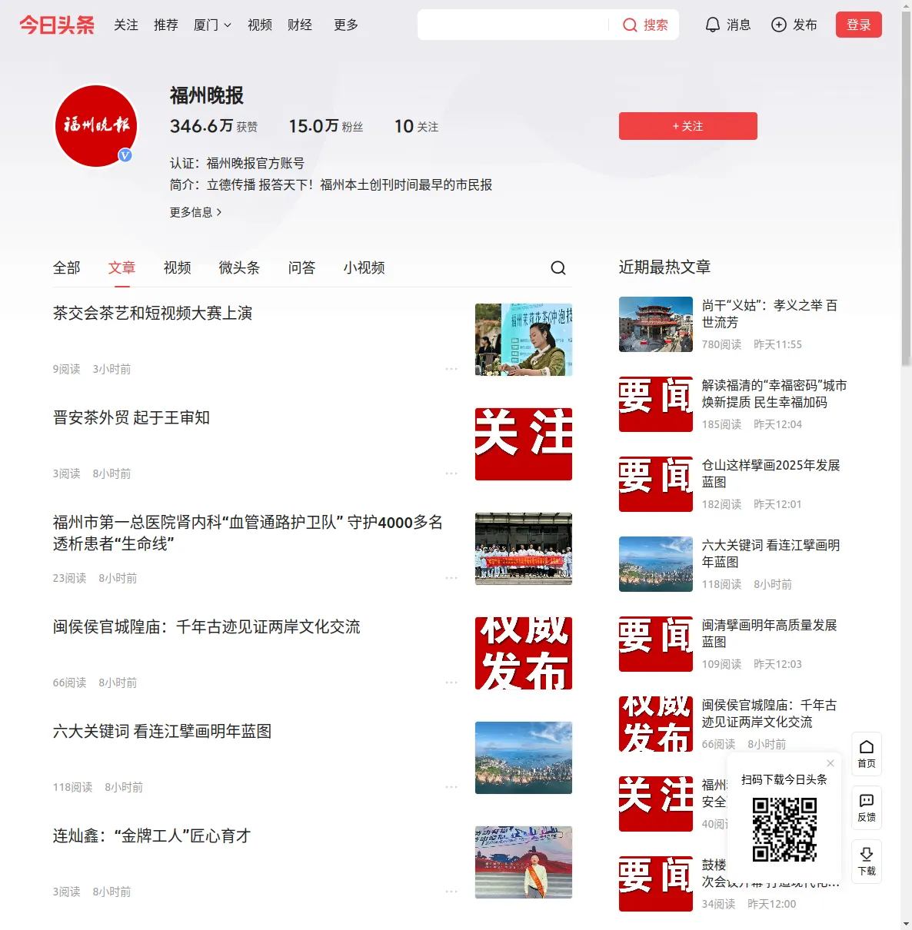This screenshot has width=912, height=930.
Task: Open more options for 六大关键词 article in list
Action: (451, 787)
